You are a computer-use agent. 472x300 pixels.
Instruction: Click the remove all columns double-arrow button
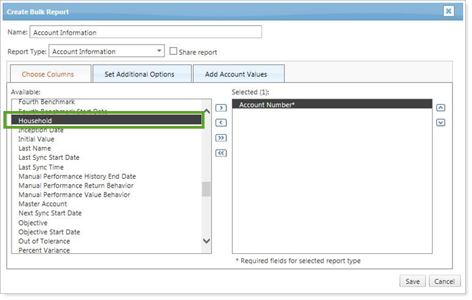click(221, 153)
